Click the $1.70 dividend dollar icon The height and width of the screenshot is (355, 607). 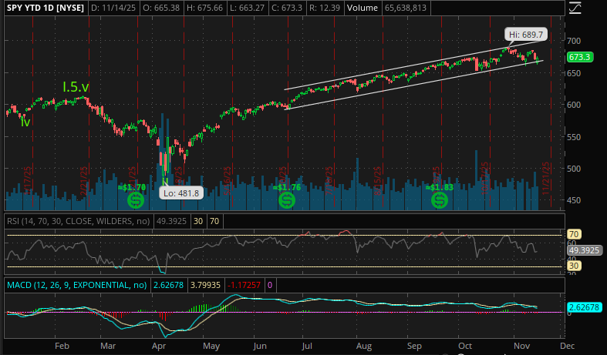click(x=135, y=200)
